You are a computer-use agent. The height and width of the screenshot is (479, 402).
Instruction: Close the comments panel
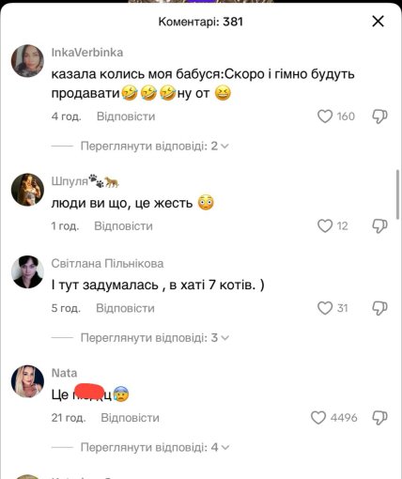click(x=378, y=22)
